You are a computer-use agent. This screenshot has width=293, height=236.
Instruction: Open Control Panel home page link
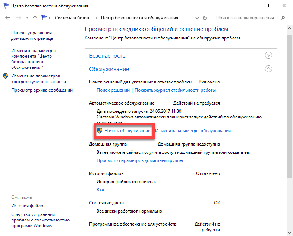(x=34, y=35)
